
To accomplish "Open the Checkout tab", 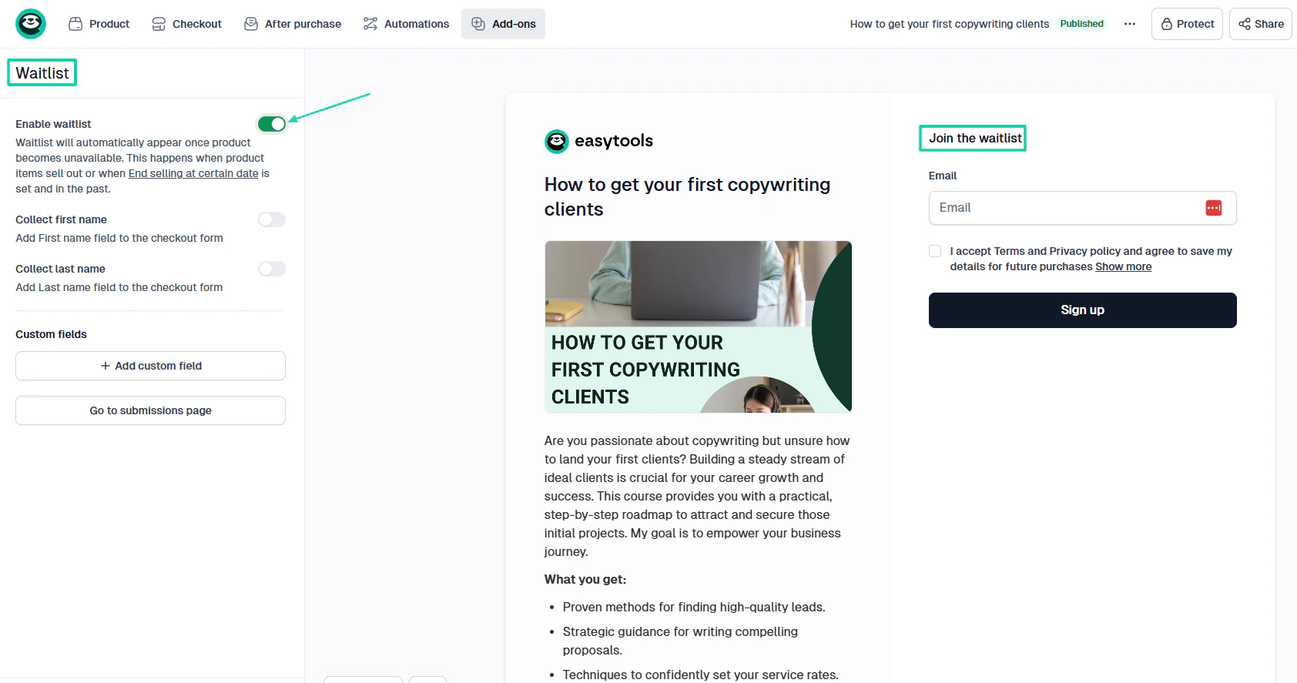I will pos(186,24).
